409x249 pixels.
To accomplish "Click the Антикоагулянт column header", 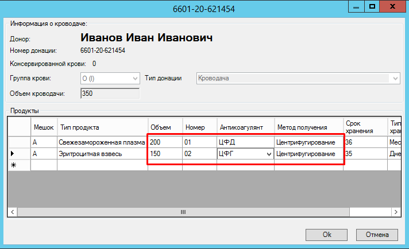I will [x=245, y=127].
